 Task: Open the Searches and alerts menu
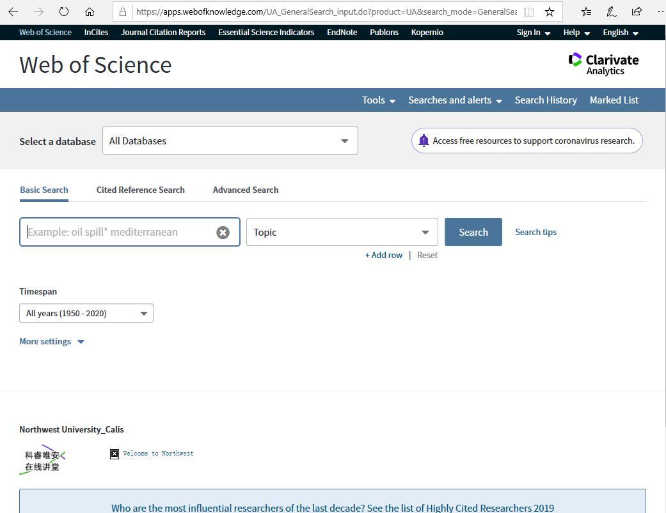click(x=454, y=100)
